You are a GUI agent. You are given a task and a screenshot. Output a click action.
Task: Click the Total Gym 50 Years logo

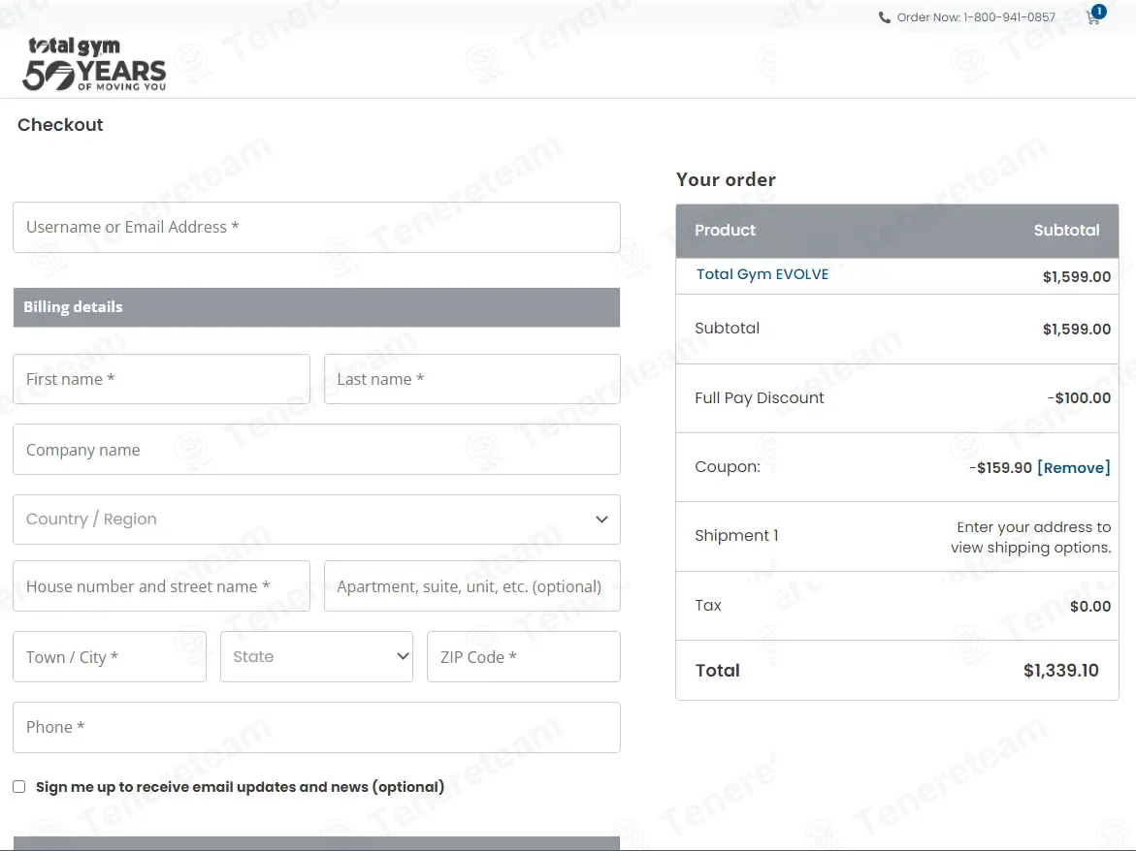pos(94,64)
